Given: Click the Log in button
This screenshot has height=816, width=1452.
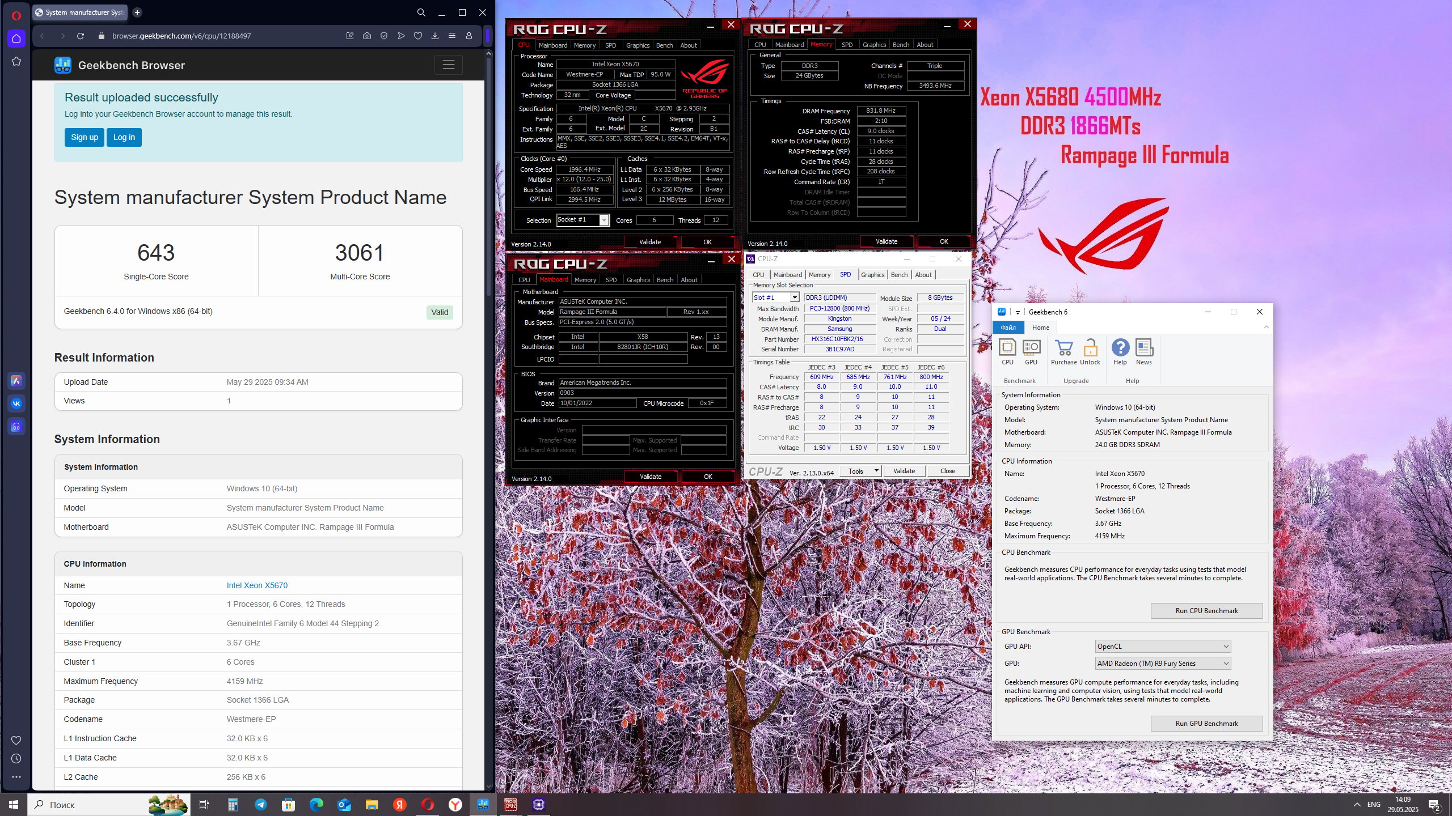Looking at the screenshot, I should [x=124, y=137].
